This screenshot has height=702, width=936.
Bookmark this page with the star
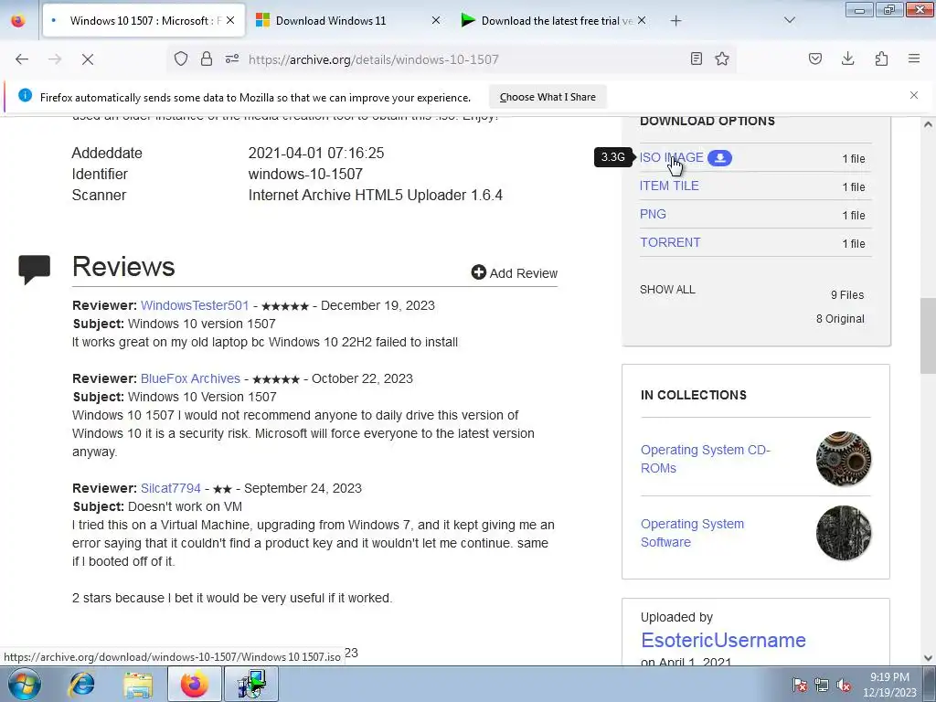tap(722, 58)
